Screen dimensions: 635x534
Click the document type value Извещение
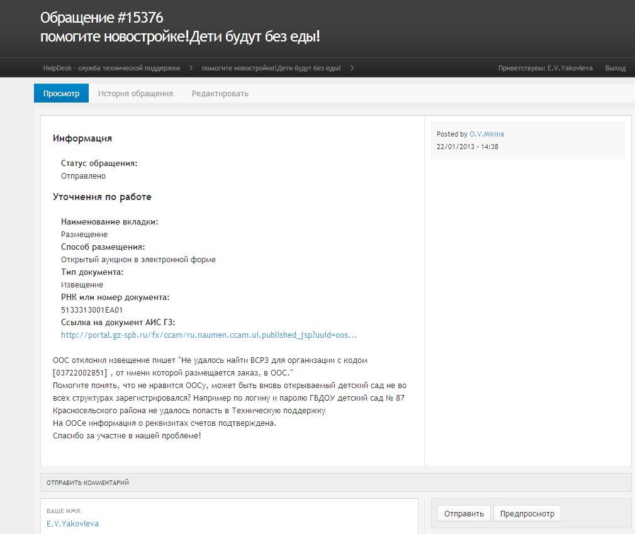click(x=82, y=284)
